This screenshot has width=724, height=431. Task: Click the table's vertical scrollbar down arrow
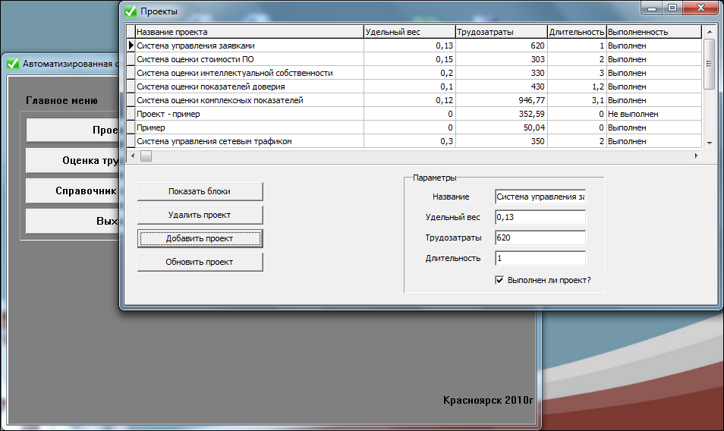coord(709,142)
